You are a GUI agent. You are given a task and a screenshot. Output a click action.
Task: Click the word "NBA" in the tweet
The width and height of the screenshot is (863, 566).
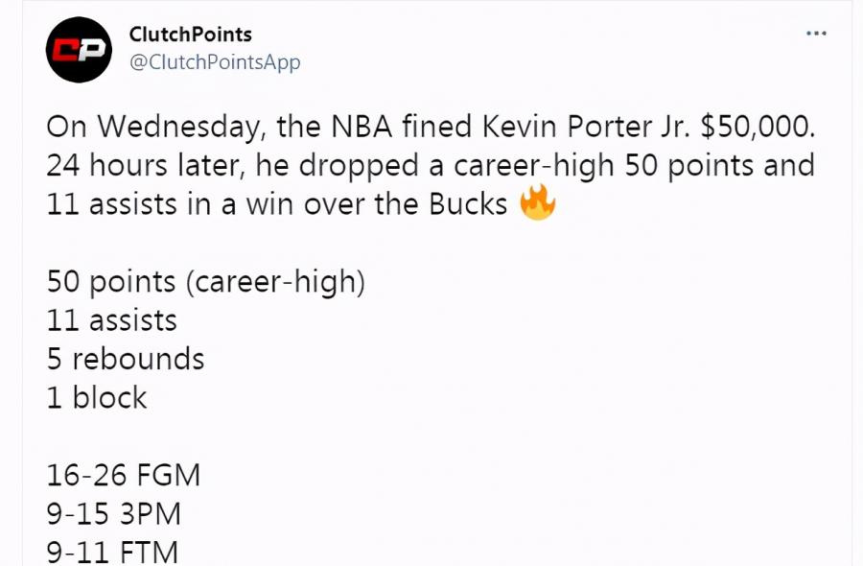click(x=362, y=127)
